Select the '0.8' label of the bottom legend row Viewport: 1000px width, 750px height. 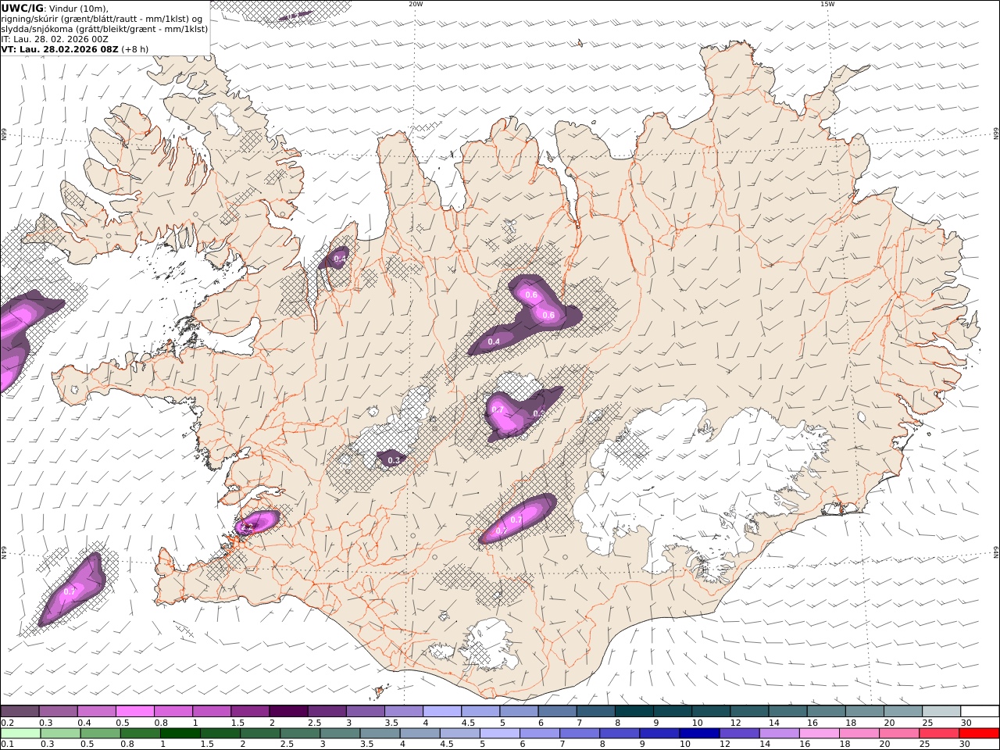coord(127,745)
